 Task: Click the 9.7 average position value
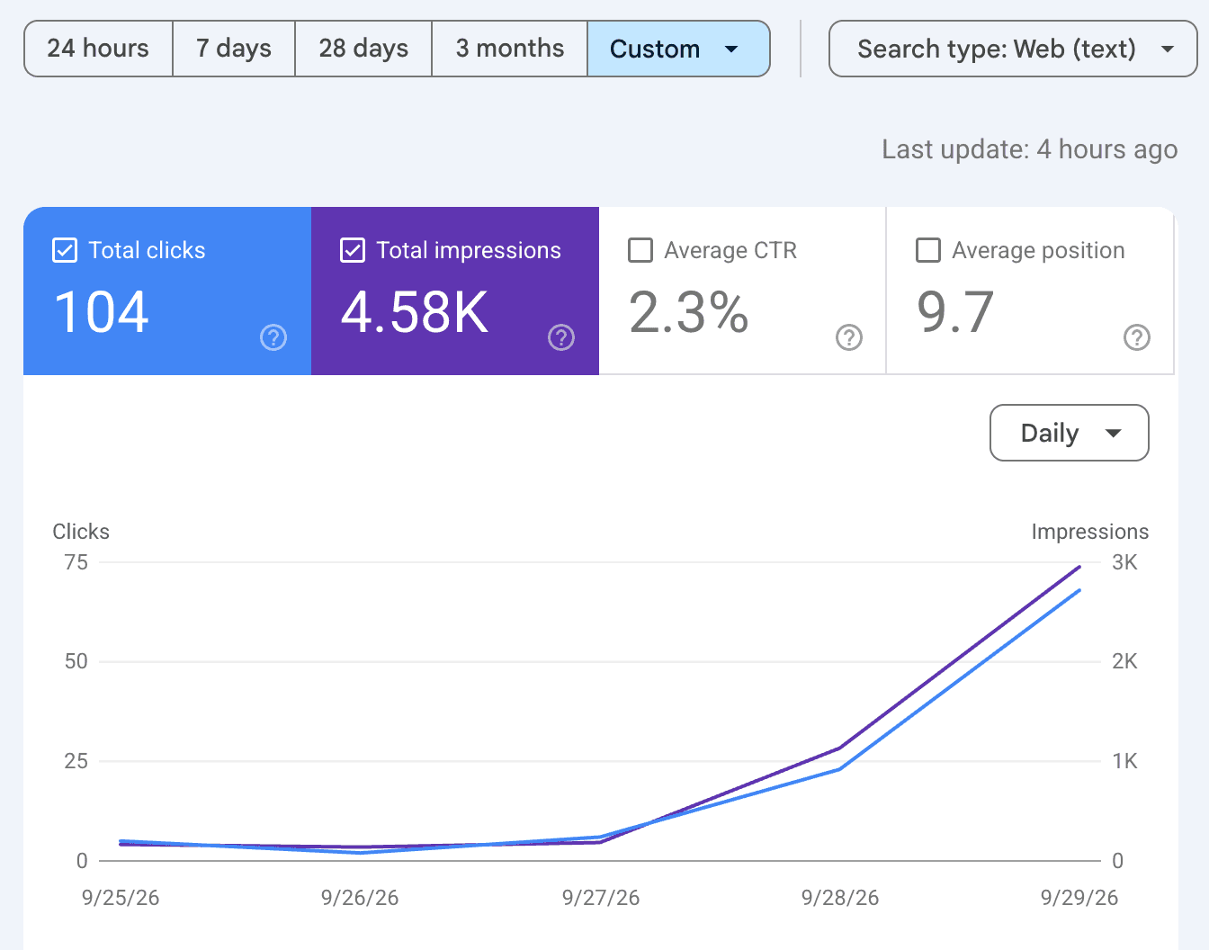955,312
